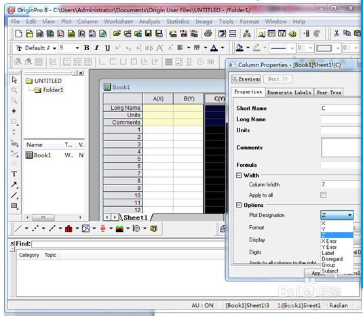Switch to User Tree tab
This screenshot has height=316, width=363.
tap(329, 92)
